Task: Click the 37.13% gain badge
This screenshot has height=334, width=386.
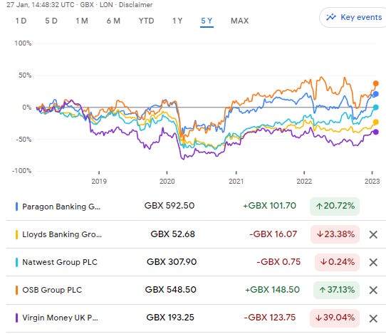Action: 337,290
